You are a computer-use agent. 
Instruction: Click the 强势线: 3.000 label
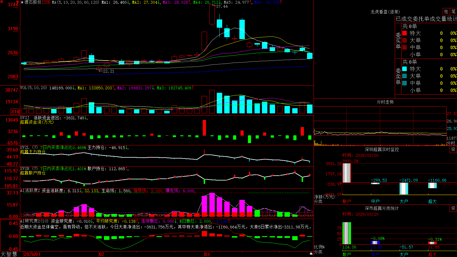(149, 191)
